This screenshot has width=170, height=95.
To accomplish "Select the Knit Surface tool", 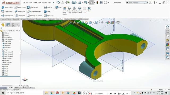I will click(20, 16).
